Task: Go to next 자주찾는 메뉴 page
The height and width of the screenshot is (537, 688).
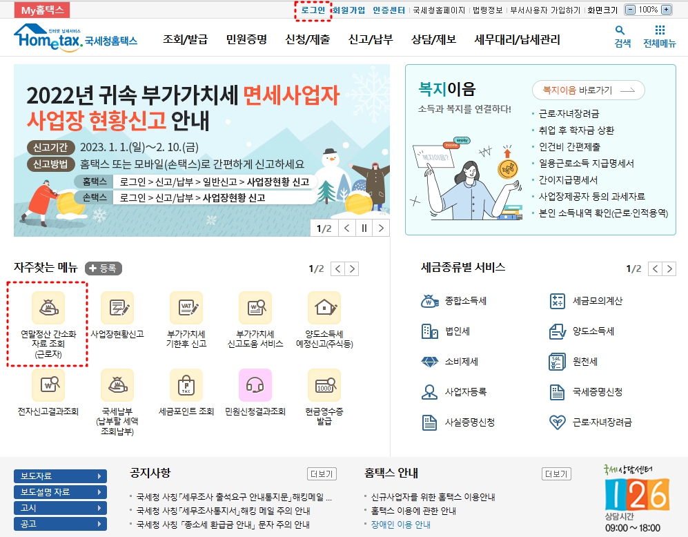Action: 352,269
